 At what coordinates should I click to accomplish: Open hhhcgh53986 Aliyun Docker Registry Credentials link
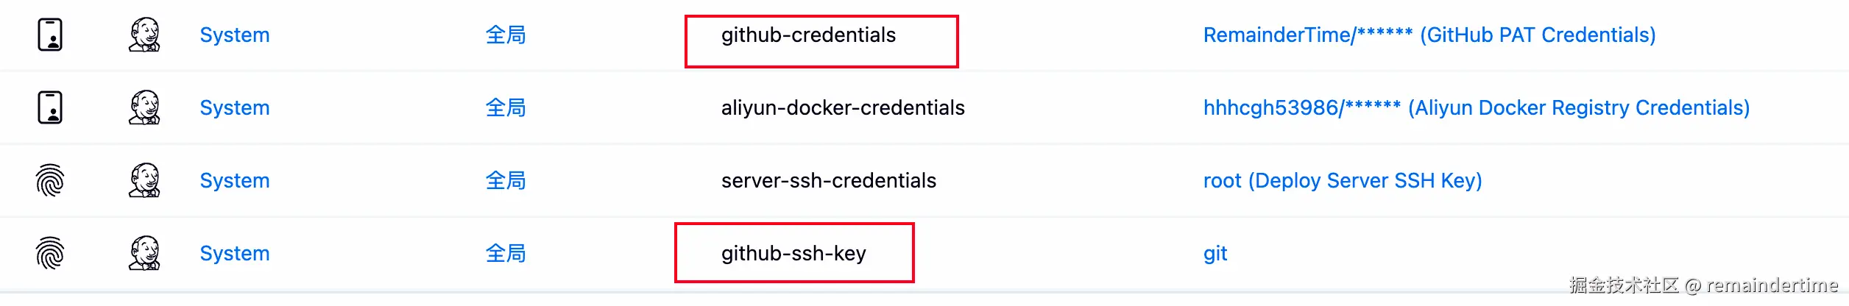[x=1476, y=107]
